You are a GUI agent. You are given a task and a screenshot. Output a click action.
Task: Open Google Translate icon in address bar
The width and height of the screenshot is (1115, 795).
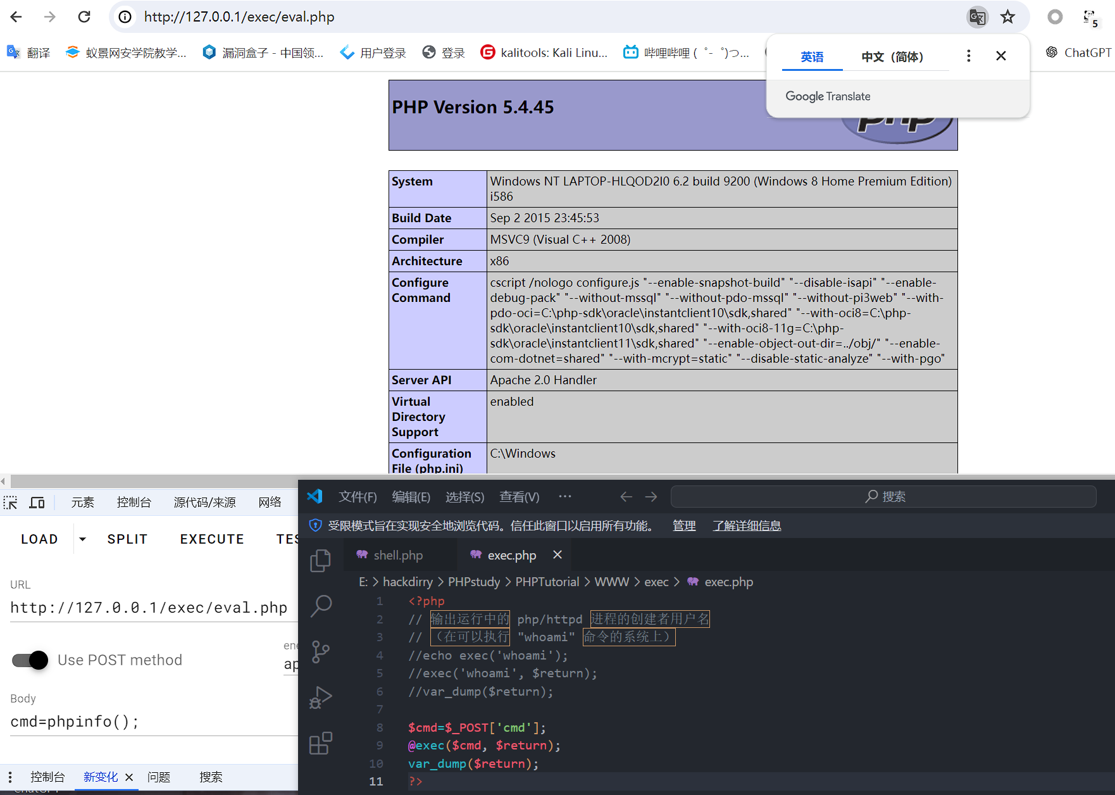coord(978,17)
